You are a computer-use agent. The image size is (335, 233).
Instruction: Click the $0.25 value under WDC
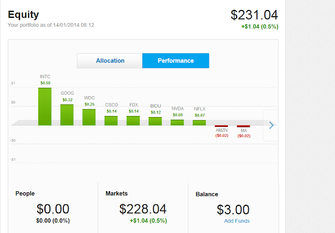click(90, 104)
